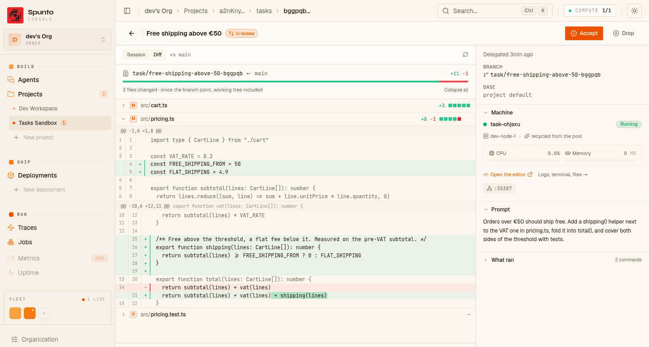Viewport: 649px width, 347px height.
Task: Collapse the Machine section
Action: click(486, 113)
